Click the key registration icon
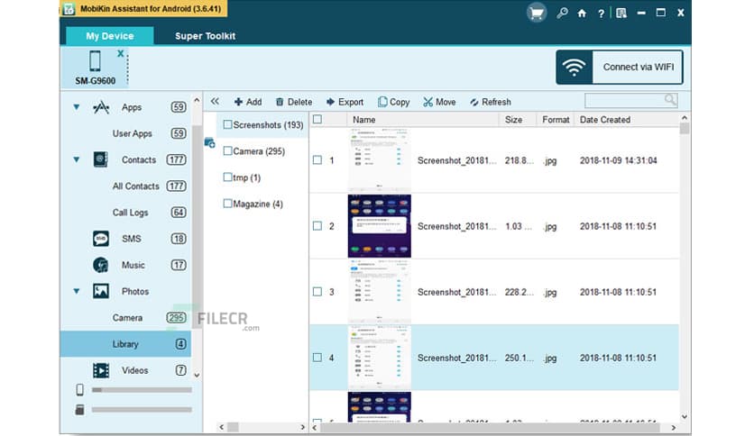754x436 pixels. [x=562, y=13]
